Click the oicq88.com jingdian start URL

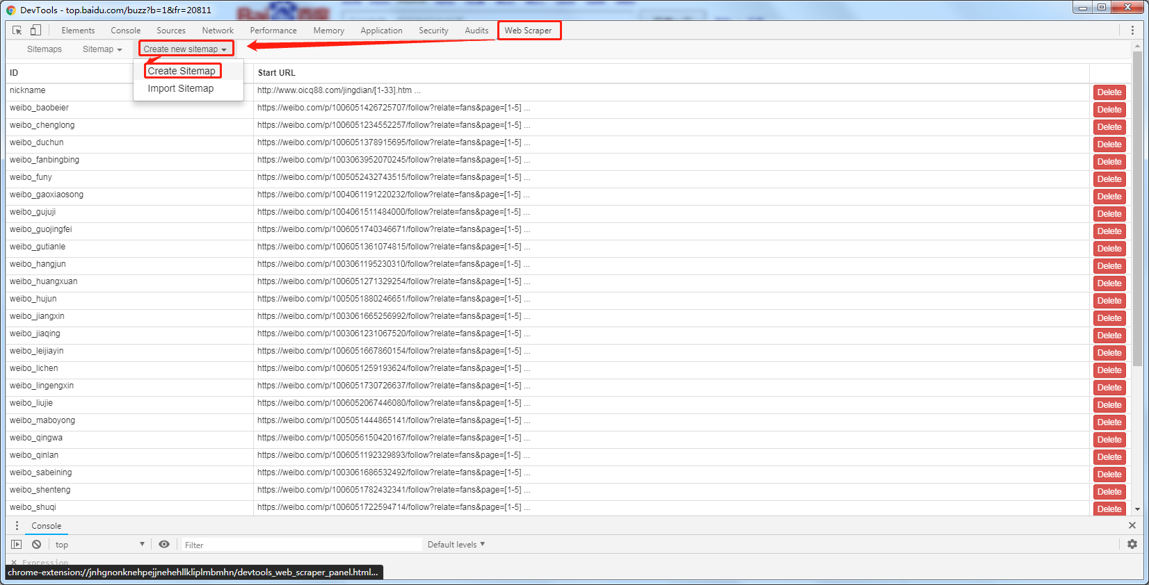tap(339, 90)
